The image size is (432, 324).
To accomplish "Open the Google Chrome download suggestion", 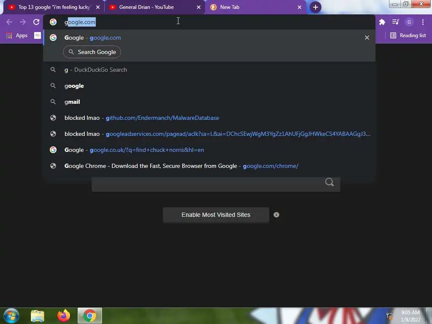I will 209,166.
